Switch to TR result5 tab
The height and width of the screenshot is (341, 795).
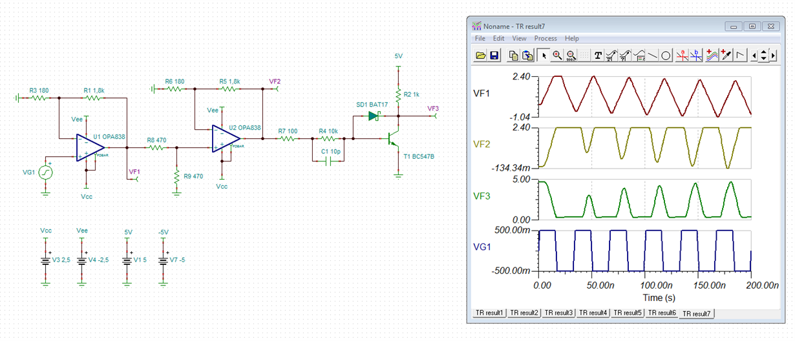[628, 313]
